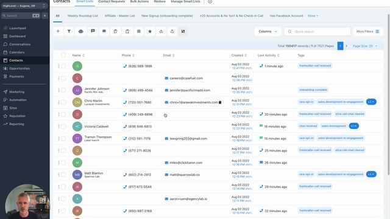Click the plus icon to add a contact

coord(58,31)
